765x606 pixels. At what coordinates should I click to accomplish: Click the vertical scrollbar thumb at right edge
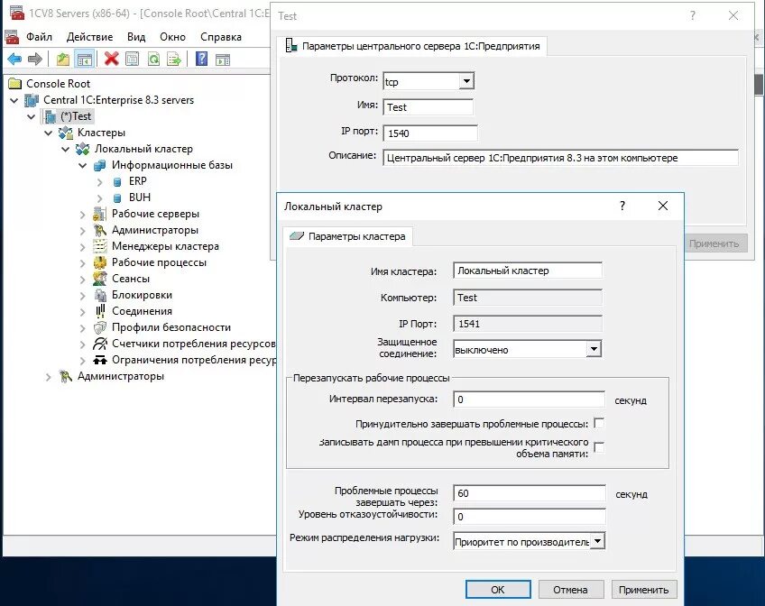[759, 85]
